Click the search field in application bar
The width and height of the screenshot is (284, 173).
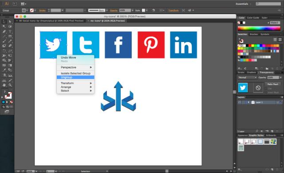(x=268, y=4)
